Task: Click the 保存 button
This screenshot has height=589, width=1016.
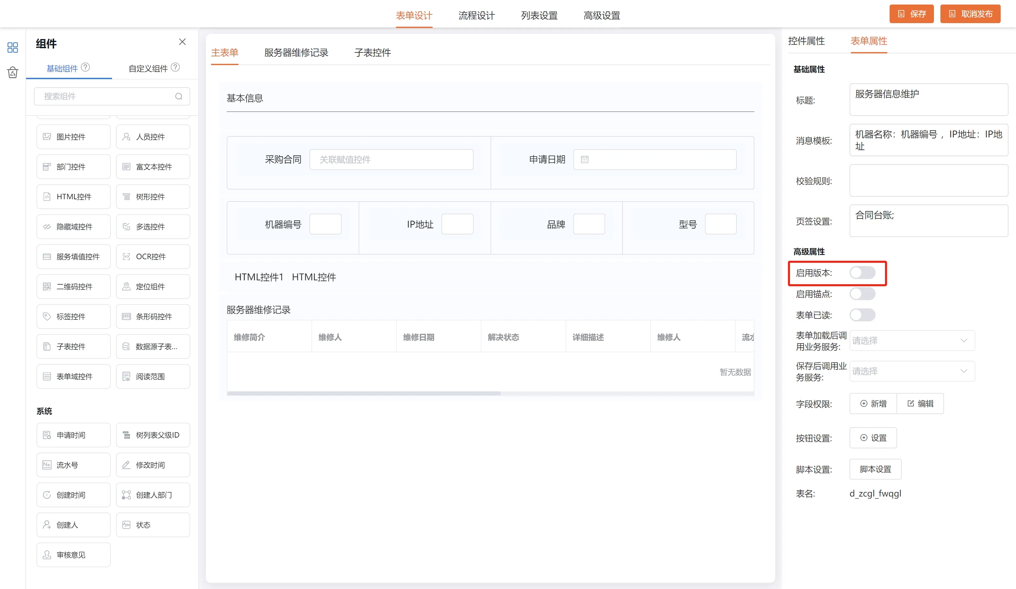Action: click(911, 14)
